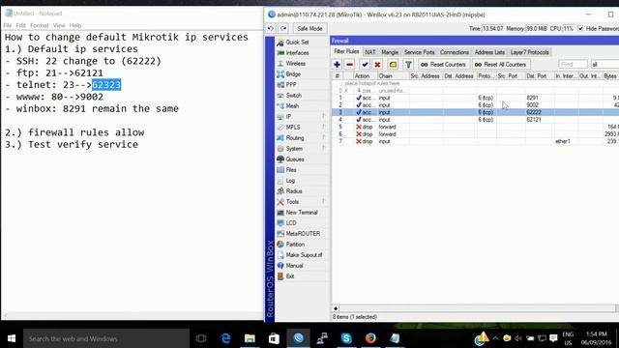Click the WinBox redo arrow

coord(283,28)
